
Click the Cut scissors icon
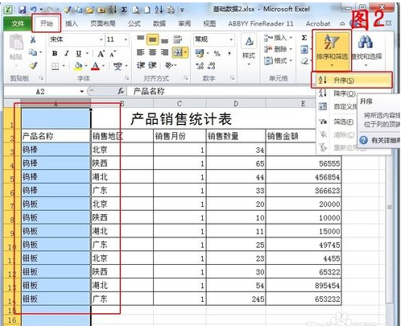pyautogui.click(x=33, y=40)
